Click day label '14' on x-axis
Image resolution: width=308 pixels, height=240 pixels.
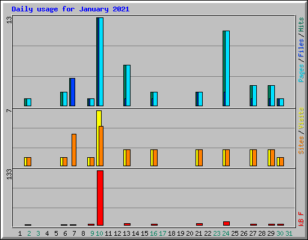coord(135,233)
